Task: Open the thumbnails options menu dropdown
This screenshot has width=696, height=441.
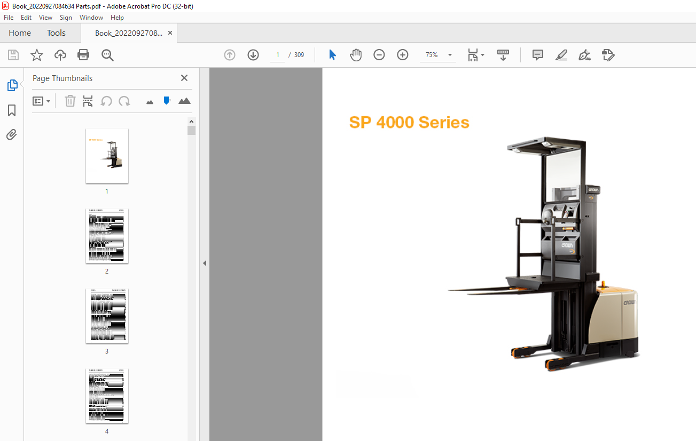Action: (x=41, y=101)
